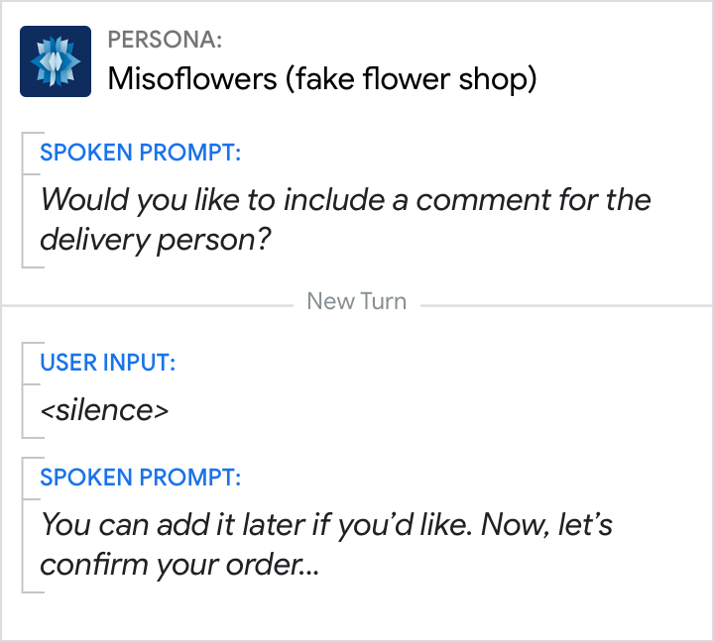Image resolution: width=714 pixels, height=642 pixels.
Task: Click the "confirm your order..." text
Action: coord(178,564)
